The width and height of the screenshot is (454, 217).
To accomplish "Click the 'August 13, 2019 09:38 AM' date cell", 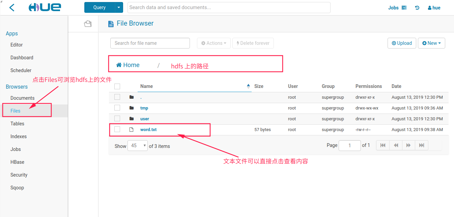I will point(417,130).
